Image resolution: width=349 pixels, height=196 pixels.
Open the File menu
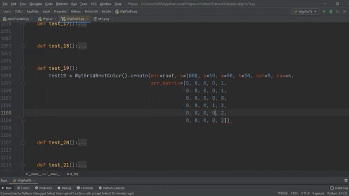coord(5,4)
